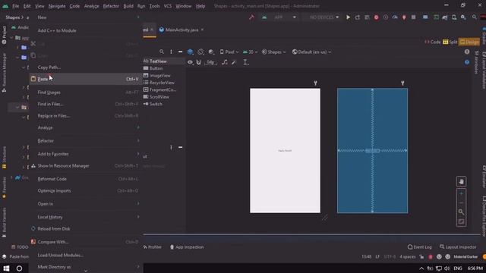Click the Stop square icon in toolbar
The image size is (486, 273).
point(413,17)
